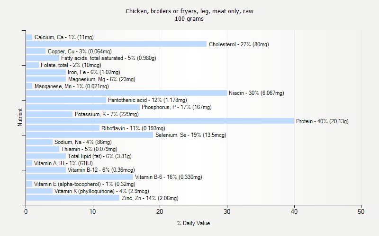The height and width of the screenshot is (236, 379).
Task: Click the Calcium, Ca data label
Action: point(64,37)
